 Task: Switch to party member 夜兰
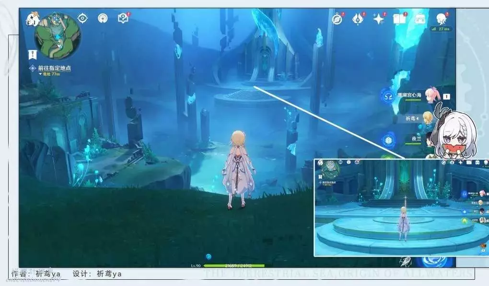point(415,138)
